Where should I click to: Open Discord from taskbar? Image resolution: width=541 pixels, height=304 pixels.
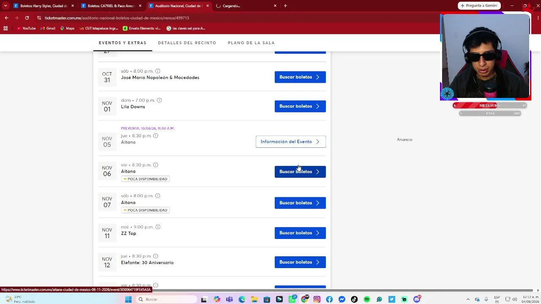(417, 299)
